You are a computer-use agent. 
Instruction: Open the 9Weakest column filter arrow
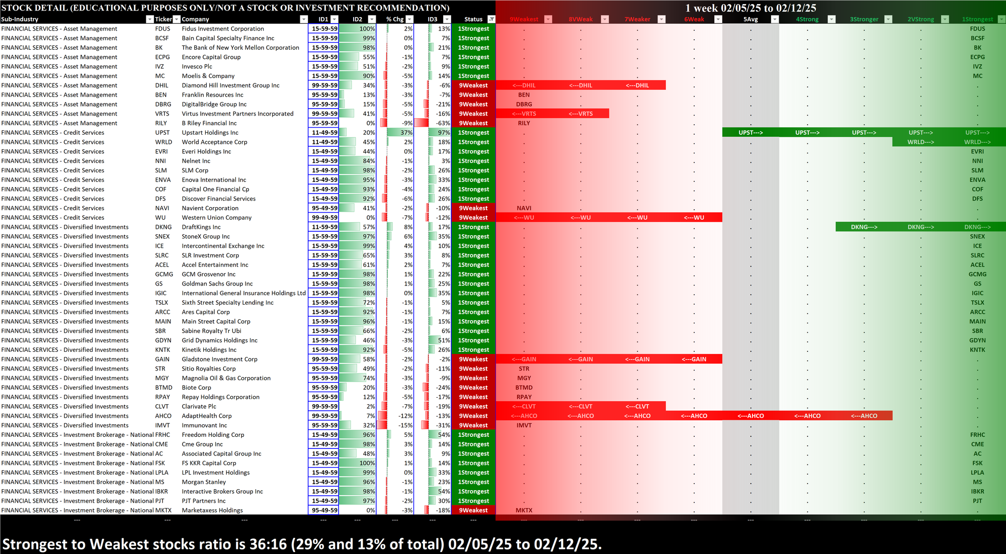tap(548, 19)
